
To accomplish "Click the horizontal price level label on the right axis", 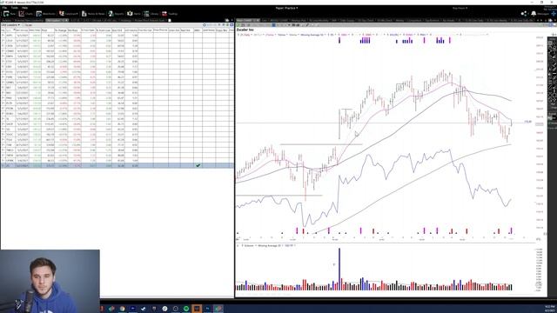I will click(x=528, y=122).
